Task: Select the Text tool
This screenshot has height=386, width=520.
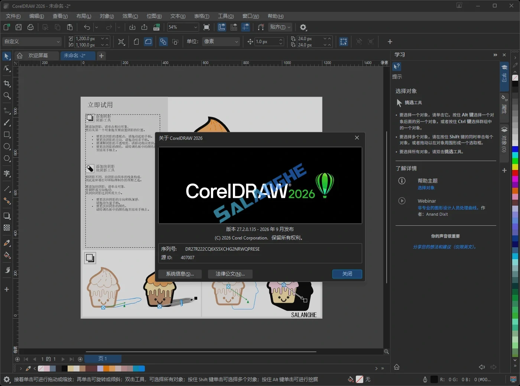Action: click(7, 174)
